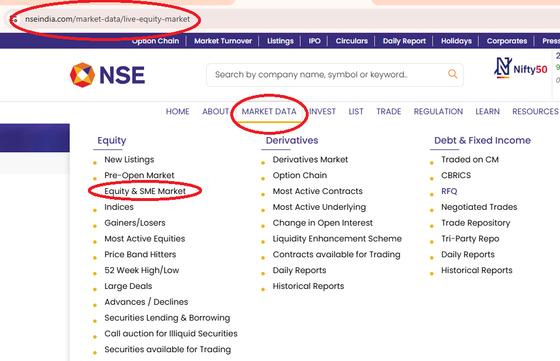Open the Option Chain page

[x=155, y=40]
